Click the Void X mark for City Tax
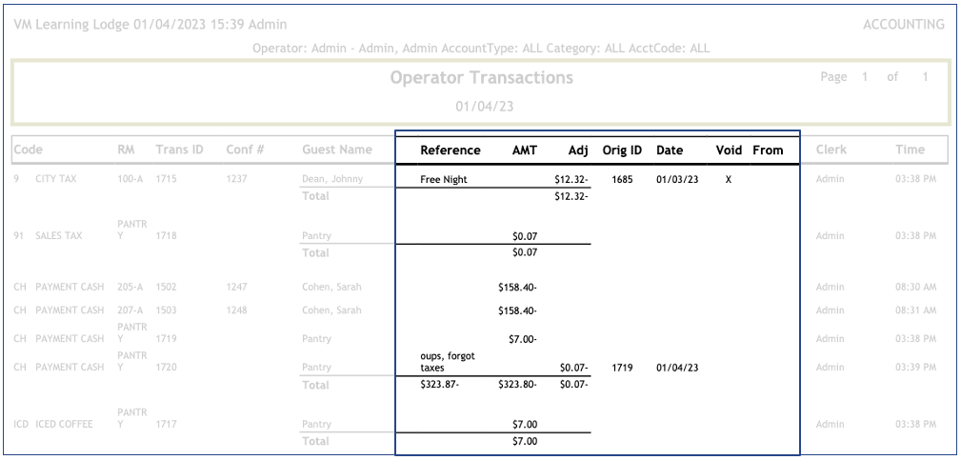The image size is (961, 460). point(729,179)
